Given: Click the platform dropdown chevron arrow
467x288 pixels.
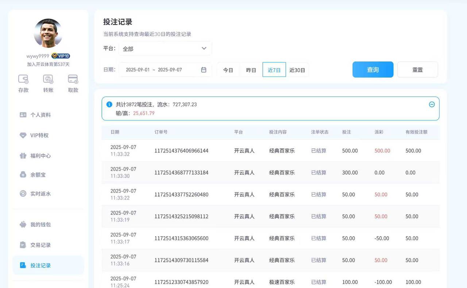Looking at the screenshot, I should point(204,48).
